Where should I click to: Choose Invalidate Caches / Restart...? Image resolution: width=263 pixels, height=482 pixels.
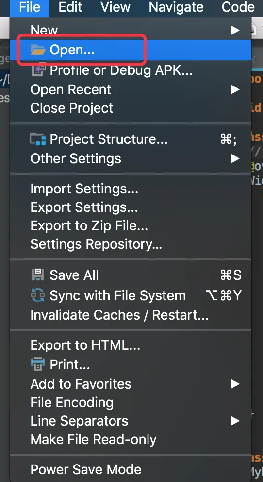pyautogui.click(x=131, y=315)
